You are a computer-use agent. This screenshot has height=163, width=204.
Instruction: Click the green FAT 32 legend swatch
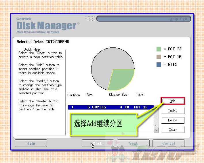pos(159,49)
